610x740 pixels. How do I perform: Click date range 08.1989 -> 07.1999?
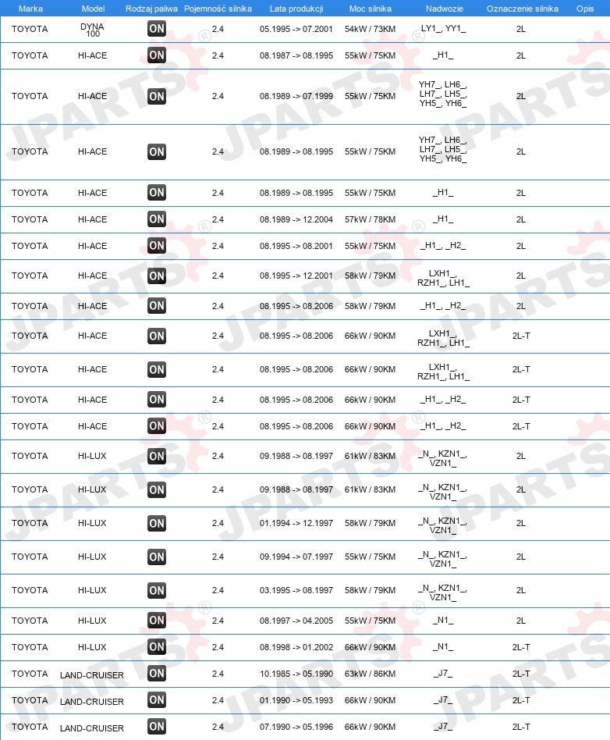click(296, 96)
